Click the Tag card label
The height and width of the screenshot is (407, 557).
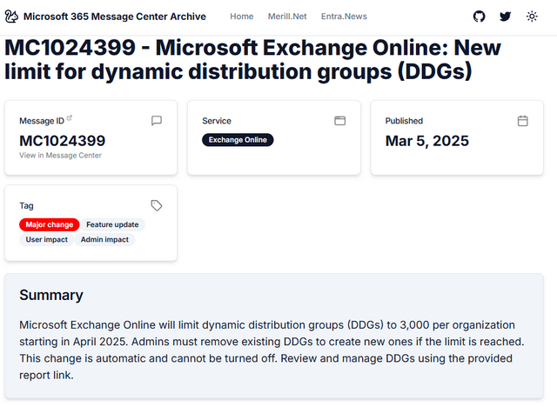point(26,206)
